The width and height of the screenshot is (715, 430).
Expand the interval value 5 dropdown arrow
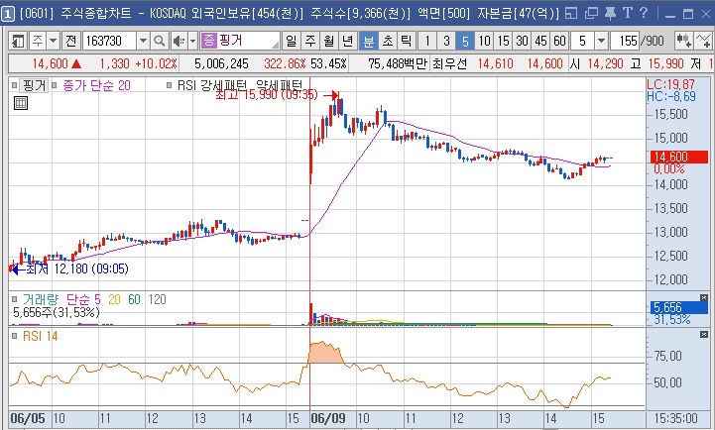602,41
